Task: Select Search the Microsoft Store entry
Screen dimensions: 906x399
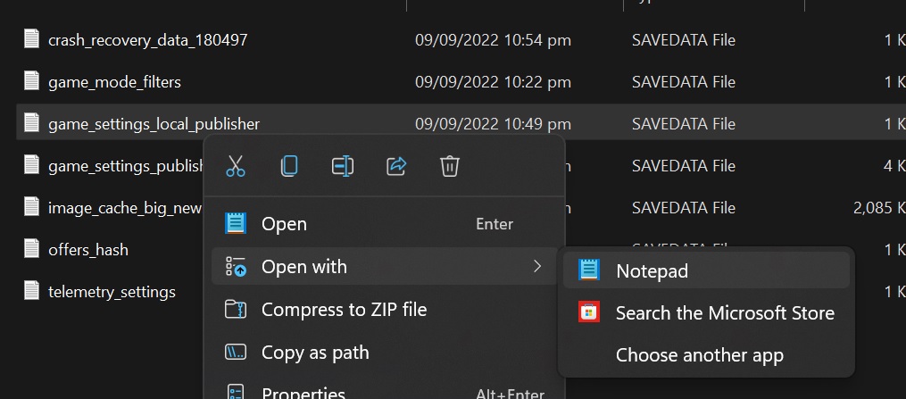Action: tap(724, 312)
